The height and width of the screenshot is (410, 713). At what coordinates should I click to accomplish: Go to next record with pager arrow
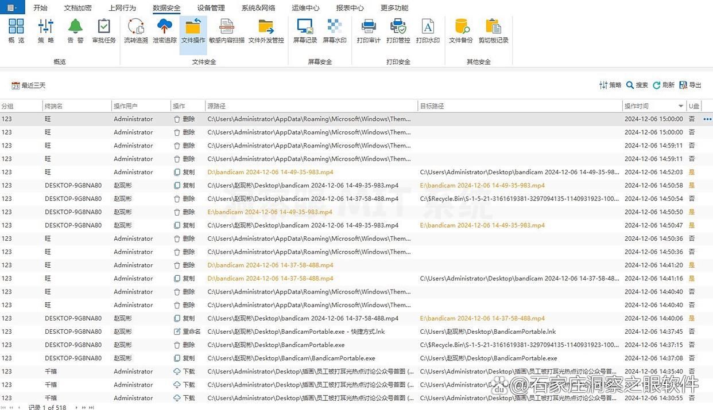[77, 407]
